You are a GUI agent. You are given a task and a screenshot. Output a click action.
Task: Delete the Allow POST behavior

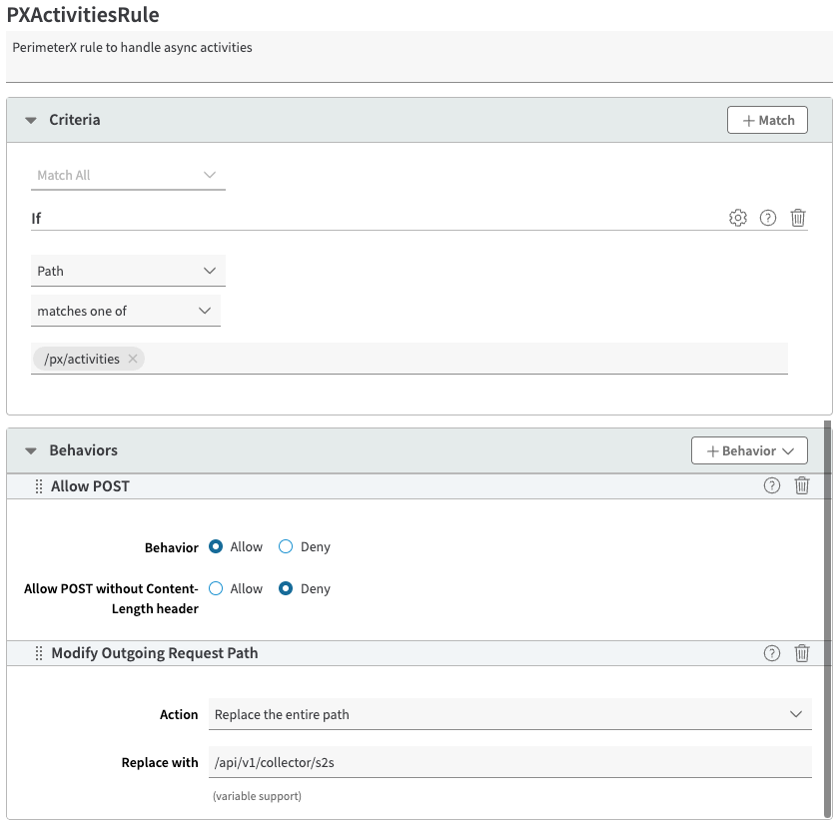801,486
